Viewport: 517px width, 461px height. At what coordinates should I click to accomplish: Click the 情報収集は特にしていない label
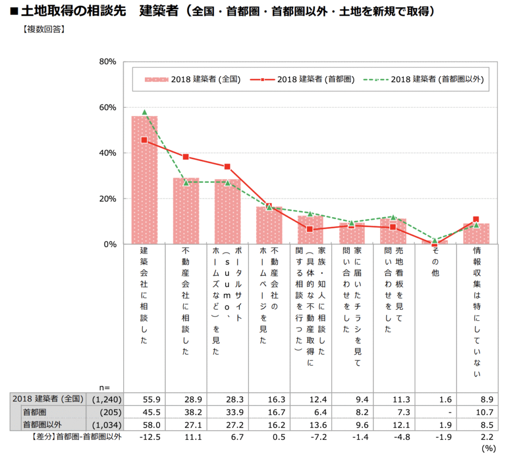477,312
